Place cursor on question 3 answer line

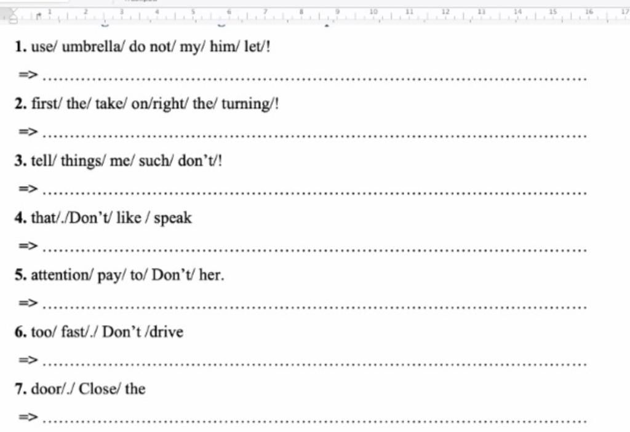316,191
